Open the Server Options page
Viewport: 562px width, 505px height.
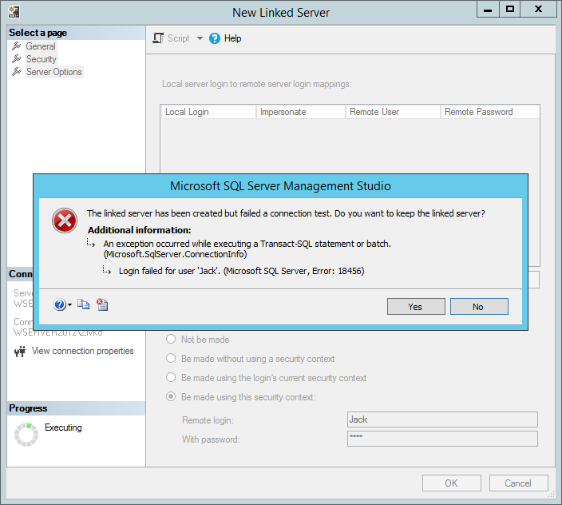(x=54, y=72)
